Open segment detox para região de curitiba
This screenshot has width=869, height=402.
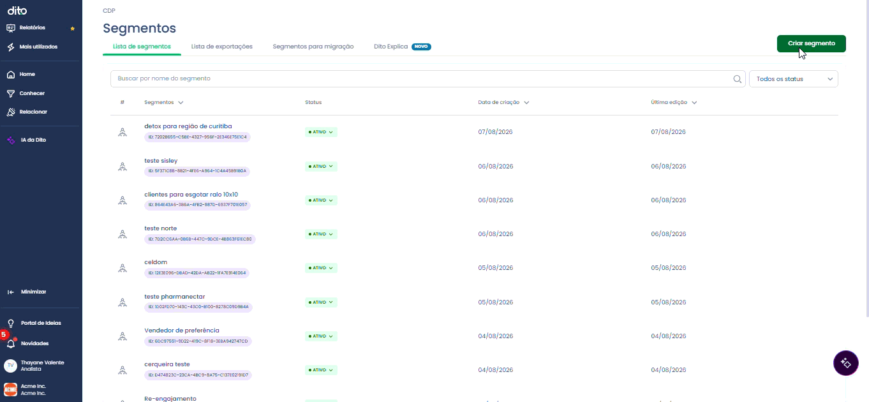188,126
